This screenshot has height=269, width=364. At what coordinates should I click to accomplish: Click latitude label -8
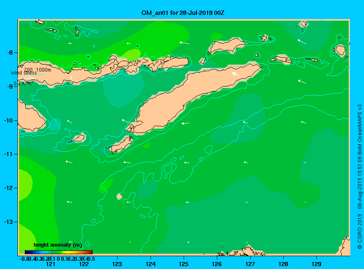(x=10, y=53)
